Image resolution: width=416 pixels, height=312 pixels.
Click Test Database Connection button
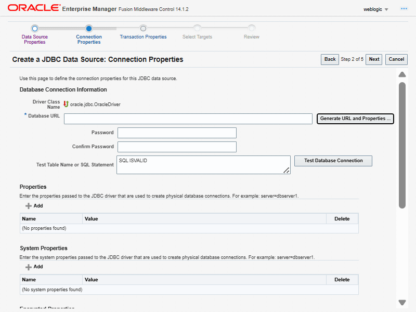click(333, 161)
